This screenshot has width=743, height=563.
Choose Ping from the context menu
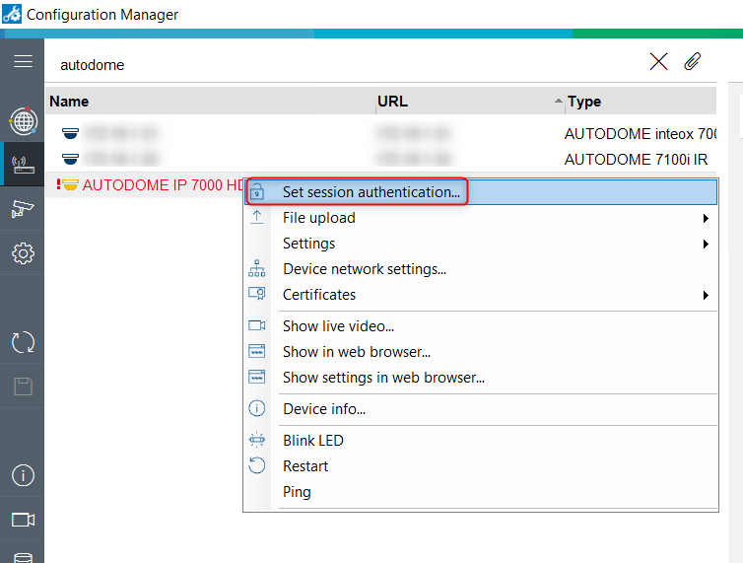pyautogui.click(x=481, y=492)
